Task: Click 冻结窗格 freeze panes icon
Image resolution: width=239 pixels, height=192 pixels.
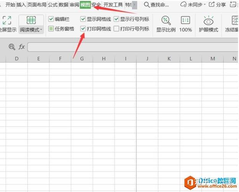Action: [235, 20]
